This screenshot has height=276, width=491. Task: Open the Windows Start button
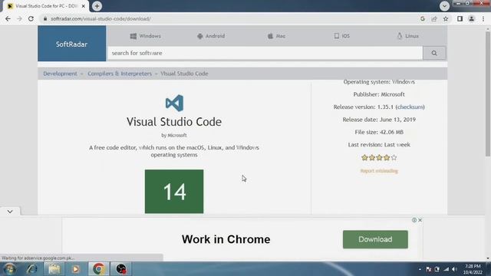(9, 269)
